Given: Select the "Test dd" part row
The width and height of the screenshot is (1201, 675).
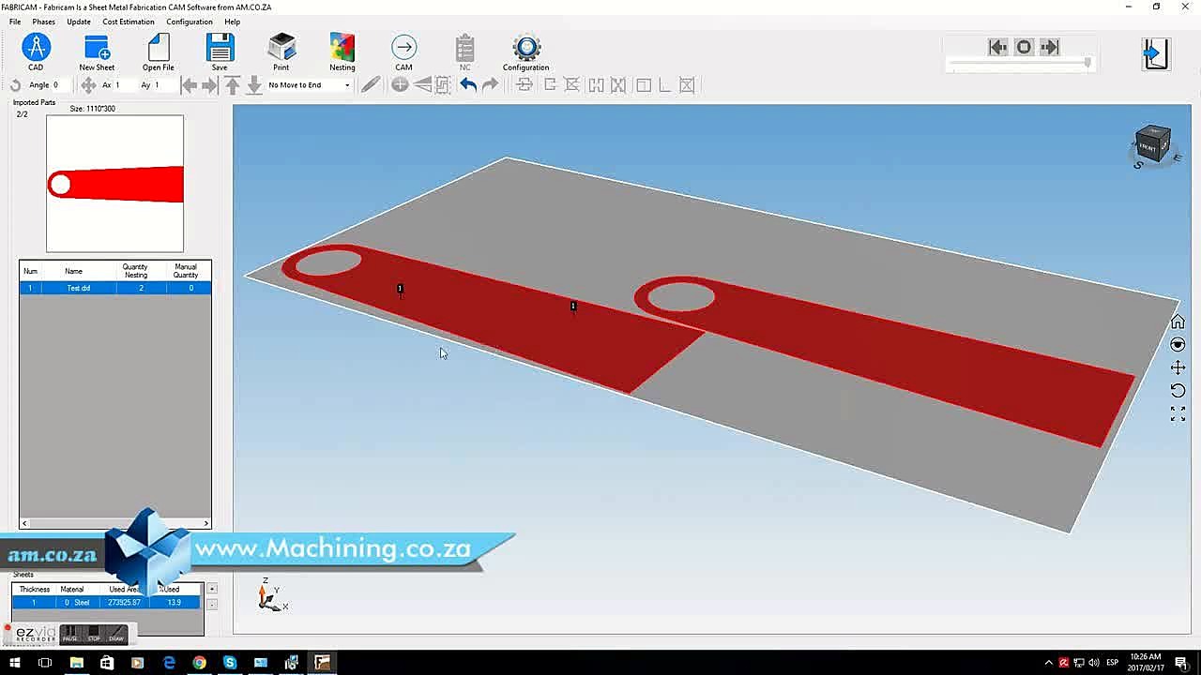Looking at the screenshot, I should click(115, 288).
